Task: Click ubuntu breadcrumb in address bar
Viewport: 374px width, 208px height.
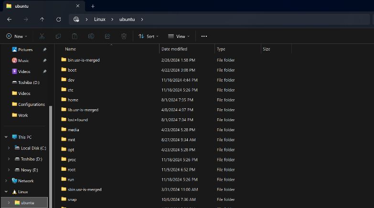Action: [x=127, y=19]
